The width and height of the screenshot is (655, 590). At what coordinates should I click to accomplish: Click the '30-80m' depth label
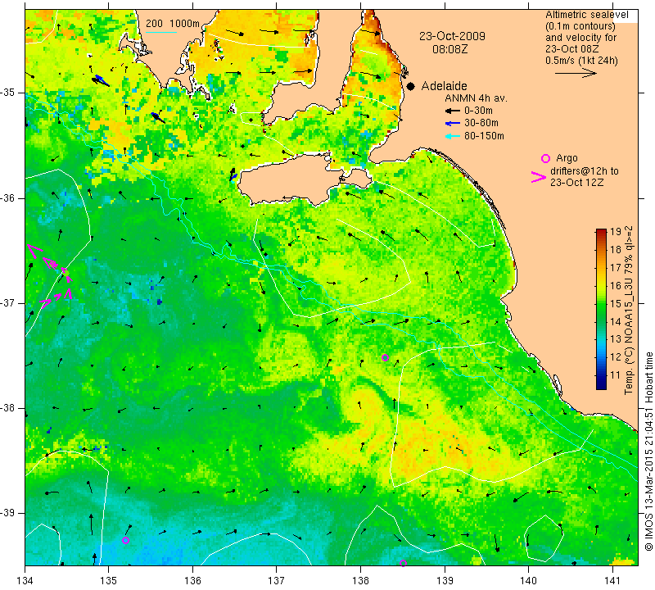481,123
